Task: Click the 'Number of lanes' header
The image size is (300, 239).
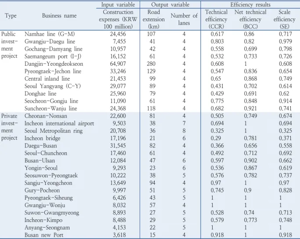Action: (184, 19)
